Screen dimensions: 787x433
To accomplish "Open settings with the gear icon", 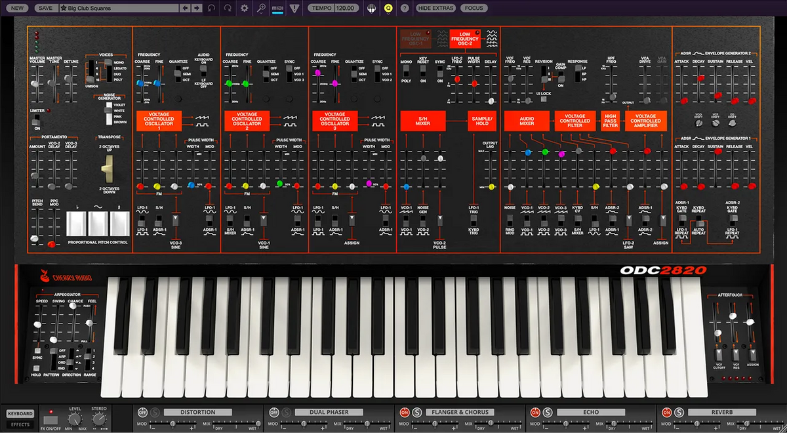I will [x=245, y=8].
